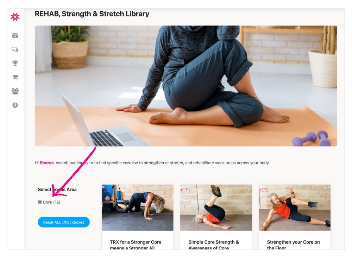Viewport: 352px width, 264px height.
Task: Open the shopping cart icon in sidebar
Action: point(15,77)
